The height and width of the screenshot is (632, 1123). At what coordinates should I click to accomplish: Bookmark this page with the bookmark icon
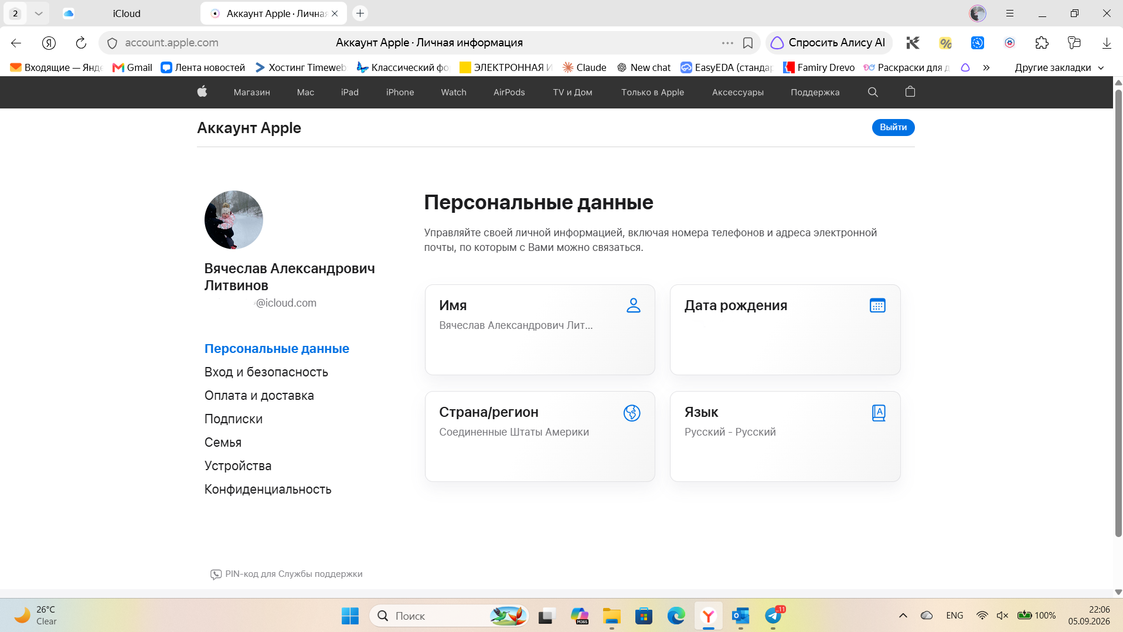(748, 43)
